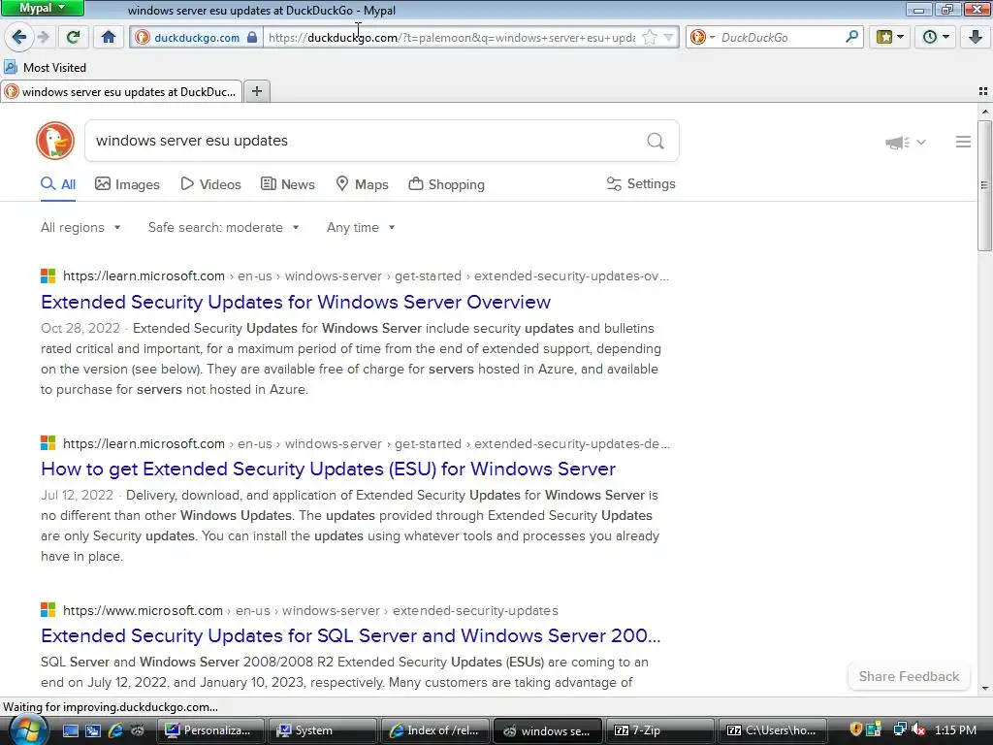Open the Mypal application menu

[42, 8]
